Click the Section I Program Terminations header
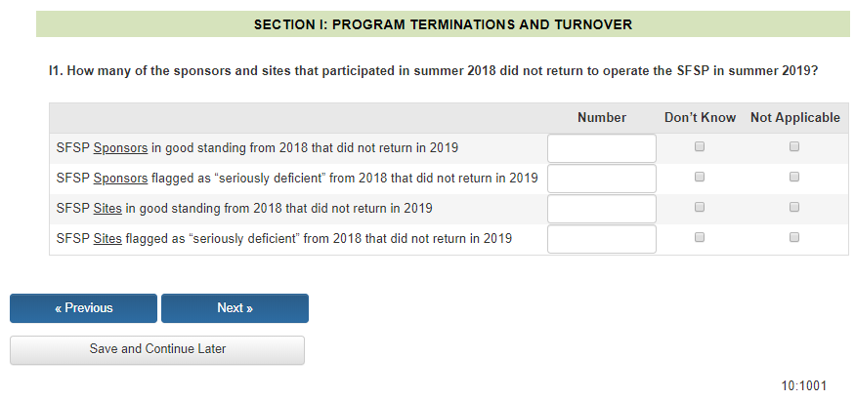The image size is (855, 400). pyautogui.click(x=443, y=23)
